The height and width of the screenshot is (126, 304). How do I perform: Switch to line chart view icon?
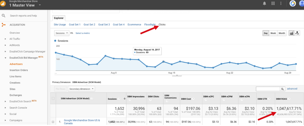(291, 33)
